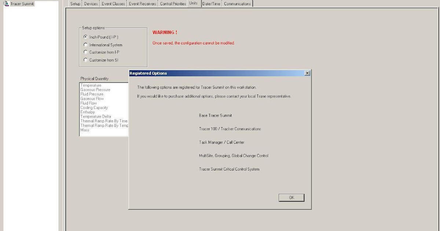
Task: Choose the International System radio option
Action: click(85, 45)
